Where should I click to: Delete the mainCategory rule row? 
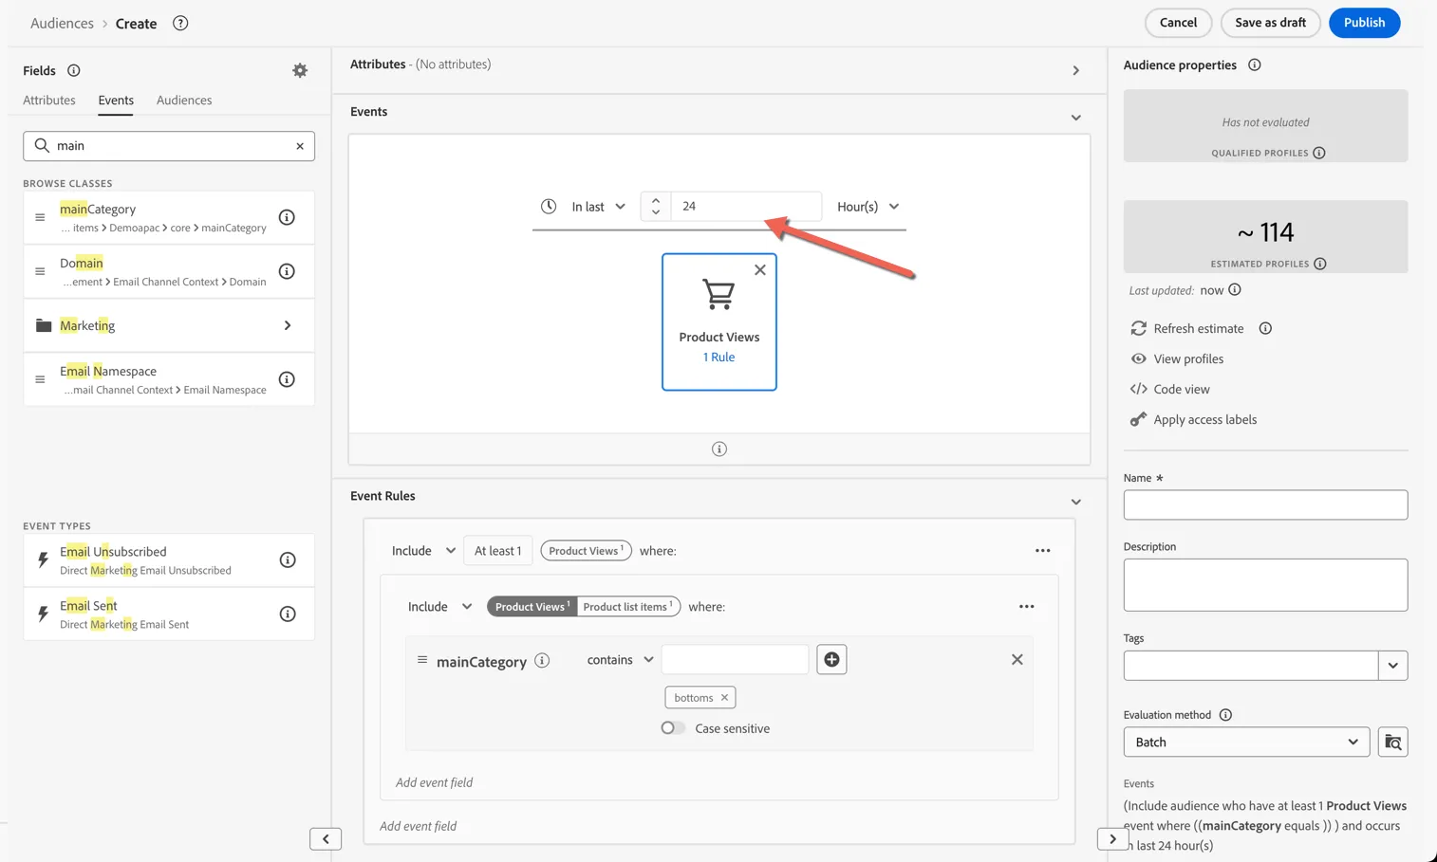[x=1017, y=659]
